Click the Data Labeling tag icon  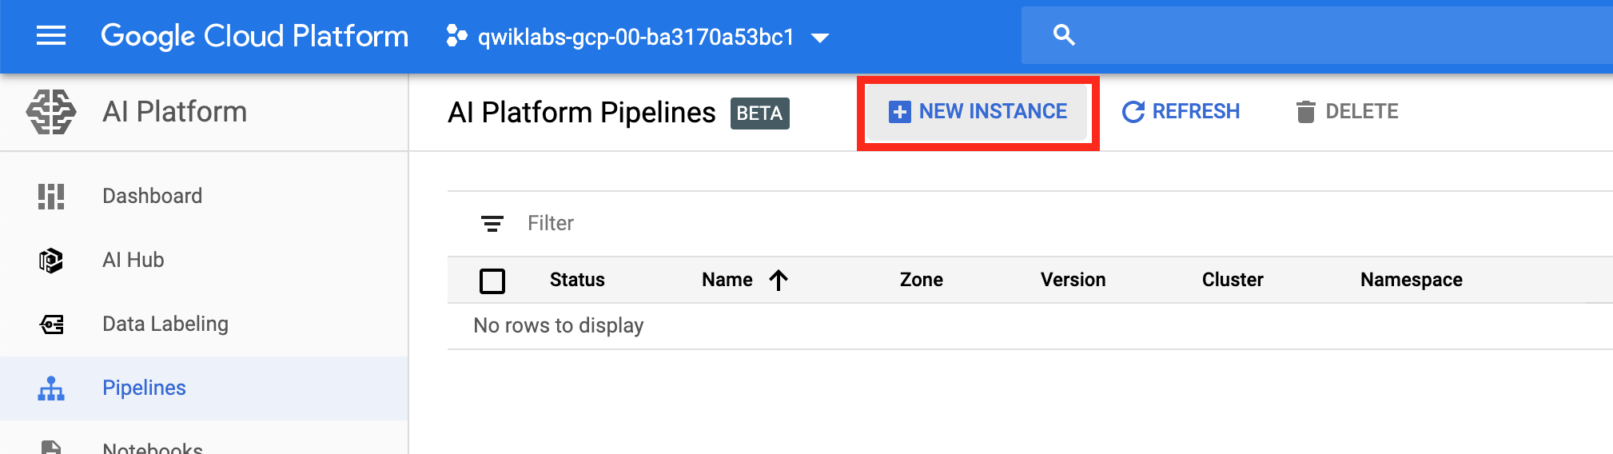(51, 325)
